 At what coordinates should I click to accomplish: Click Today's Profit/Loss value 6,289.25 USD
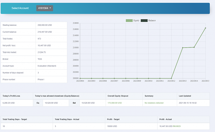(9, 103)
